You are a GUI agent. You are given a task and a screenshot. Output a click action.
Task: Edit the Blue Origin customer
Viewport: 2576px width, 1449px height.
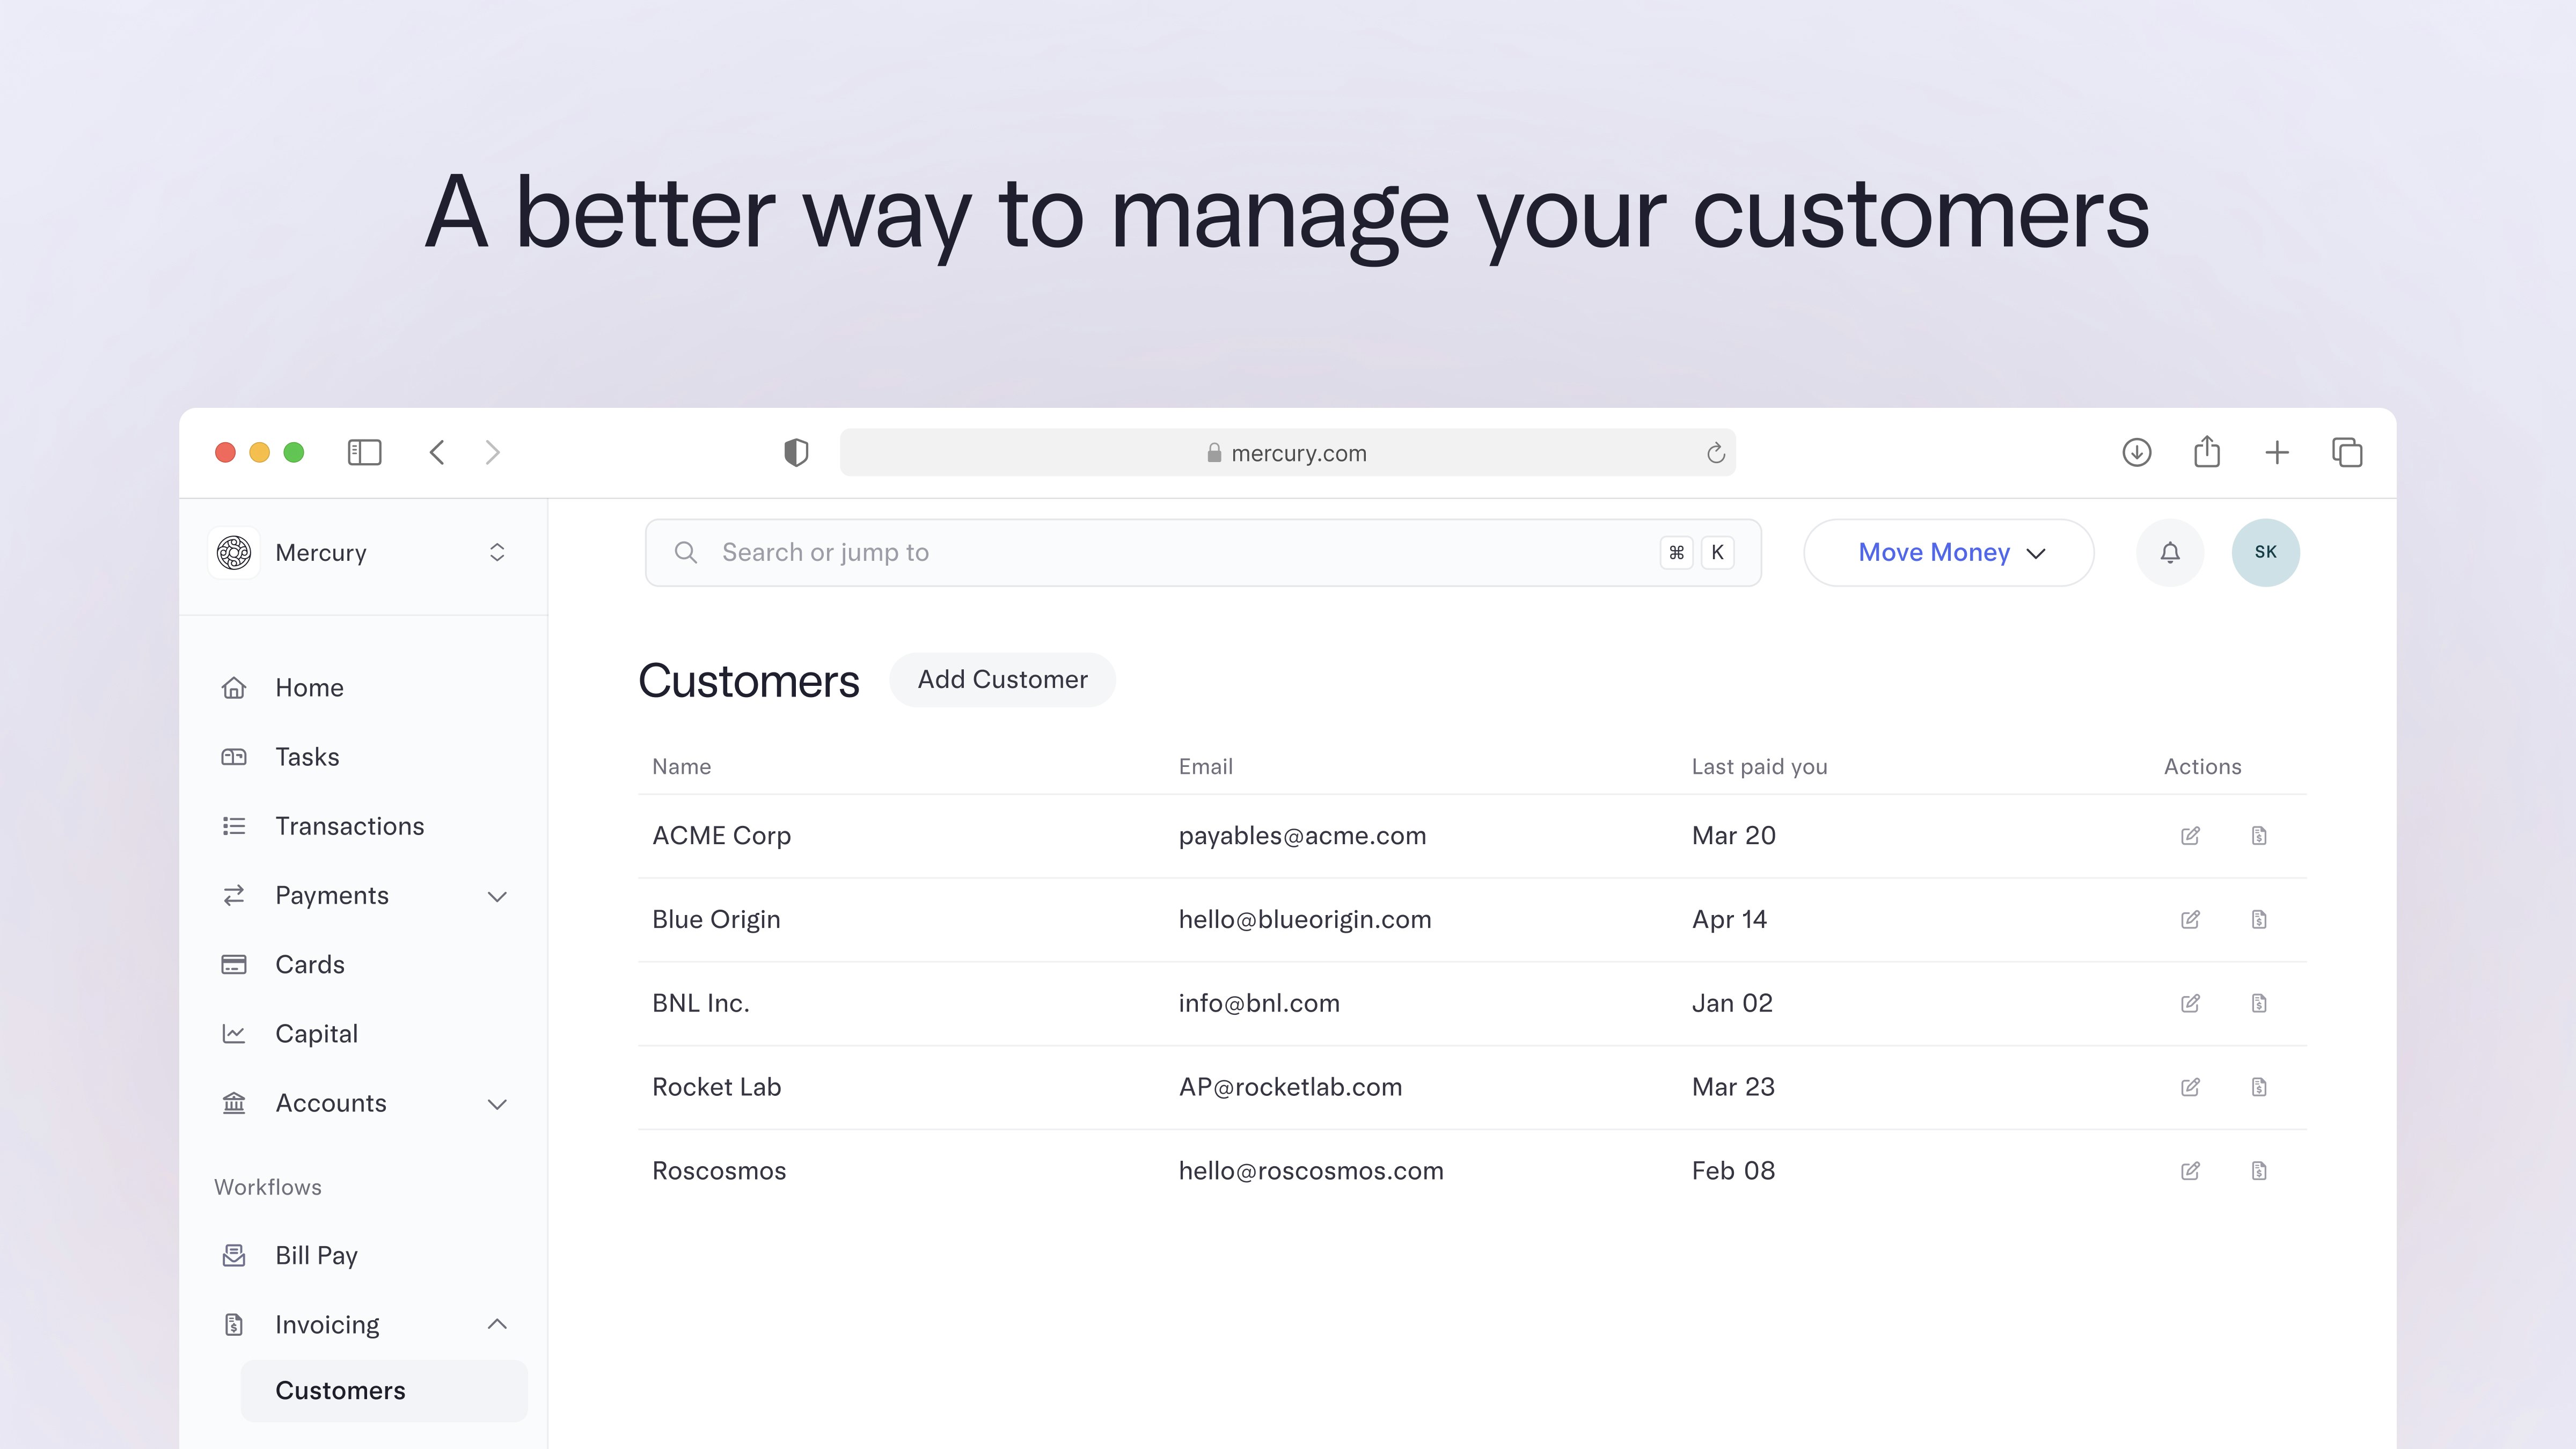pyautogui.click(x=2190, y=919)
